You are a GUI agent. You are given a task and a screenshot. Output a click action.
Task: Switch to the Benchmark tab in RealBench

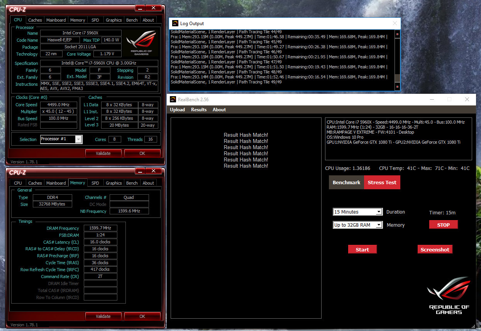click(x=346, y=182)
